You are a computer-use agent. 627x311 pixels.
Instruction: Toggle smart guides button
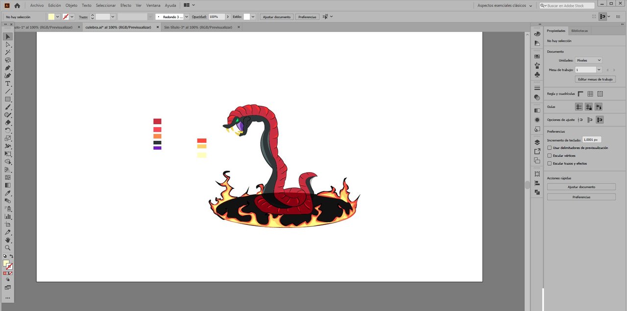coord(599,107)
